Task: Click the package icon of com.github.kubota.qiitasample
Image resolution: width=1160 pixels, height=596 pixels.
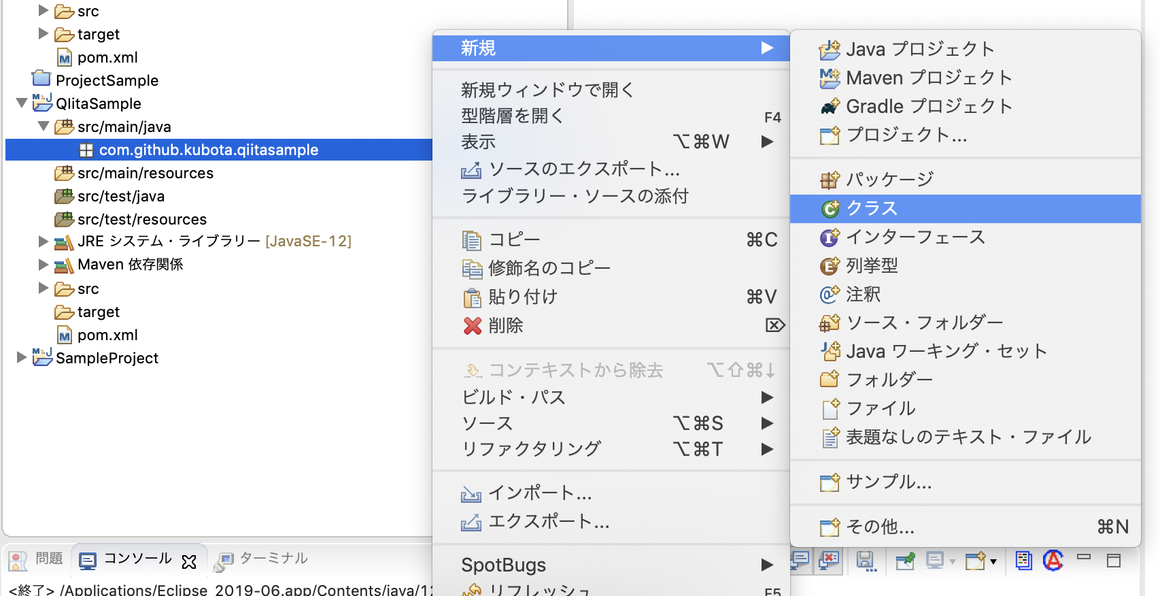Action: (86, 150)
